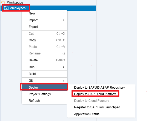Choose Register to SAP Fiori Launchpad
Viewport: 147px width, 121px height.
(101, 107)
